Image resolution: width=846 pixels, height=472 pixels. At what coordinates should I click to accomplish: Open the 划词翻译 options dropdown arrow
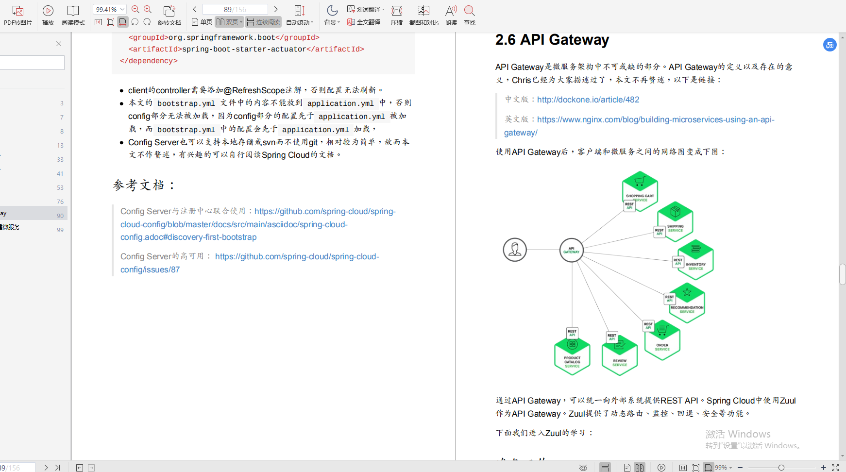click(383, 9)
